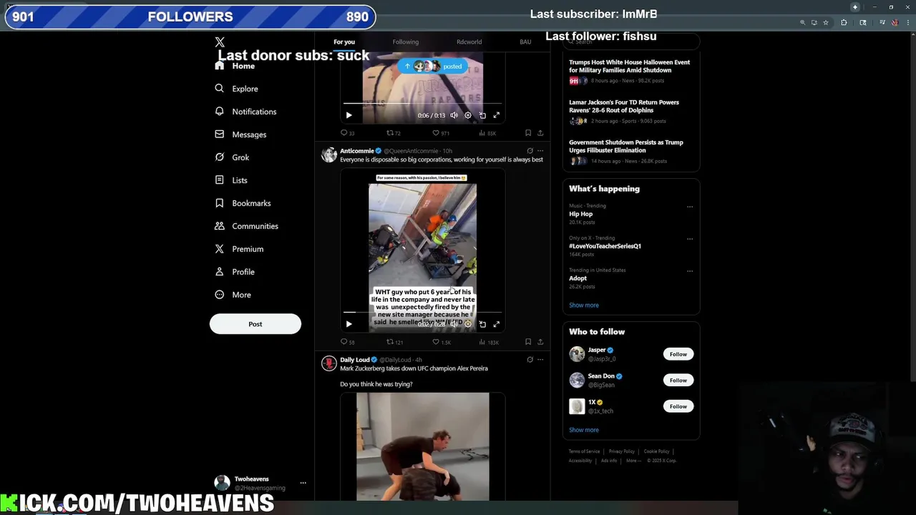Open Messages in the sidebar

click(240, 134)
